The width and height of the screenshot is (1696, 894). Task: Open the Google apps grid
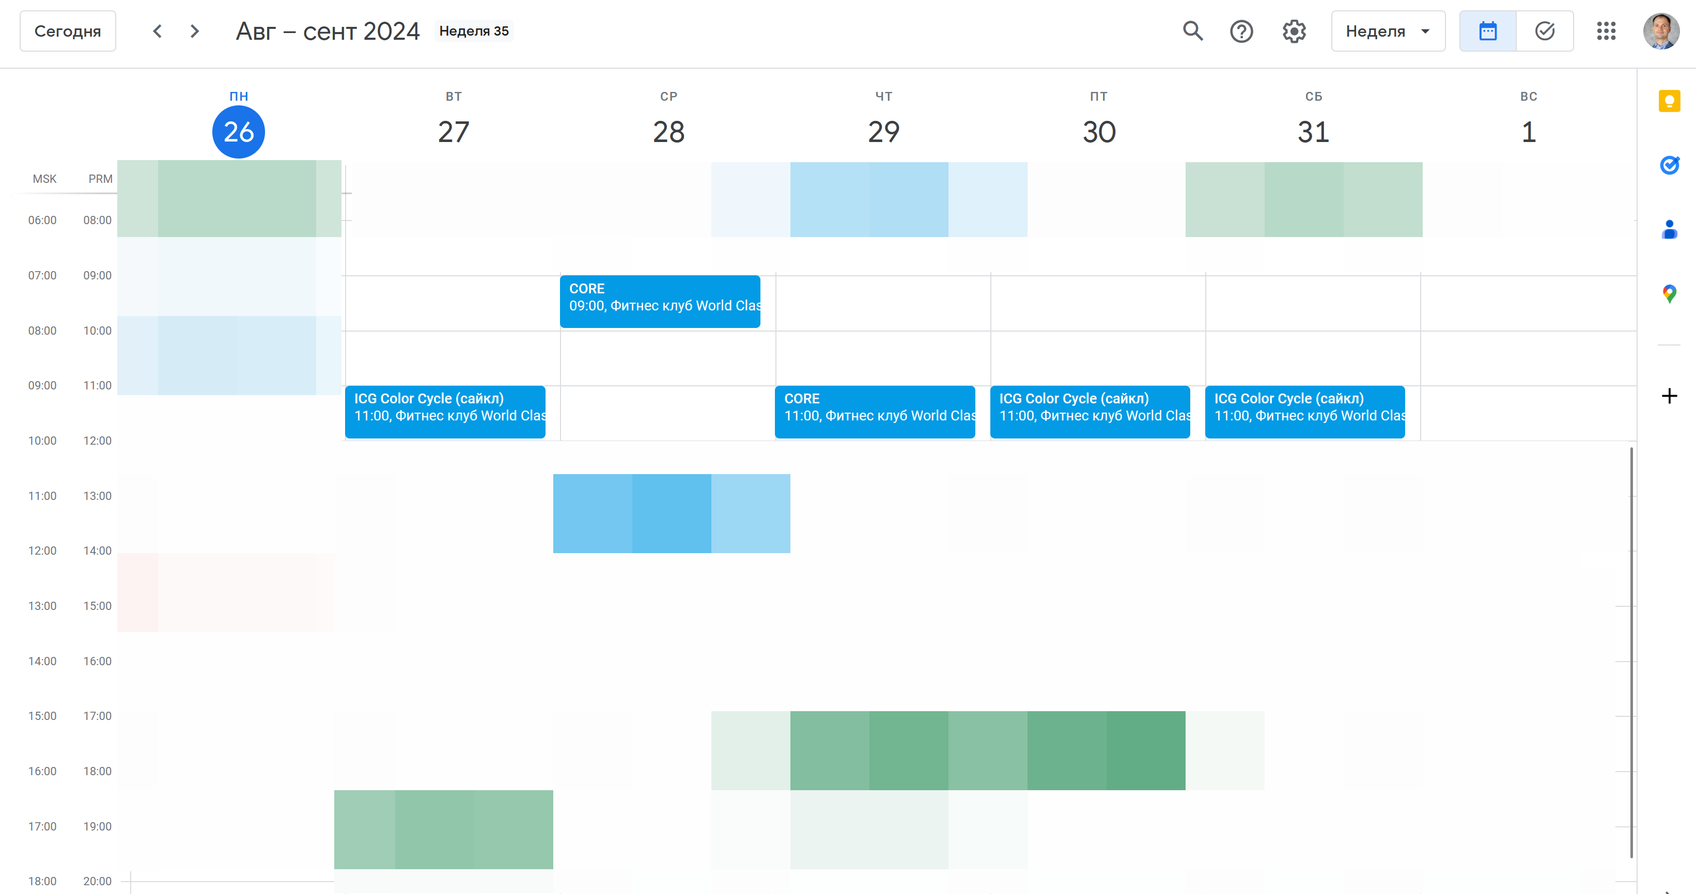coord(1606,31)
